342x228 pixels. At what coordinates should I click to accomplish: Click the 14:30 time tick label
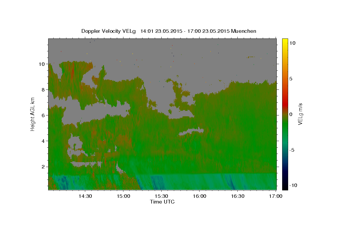pyautogui.click(x=85, y=196)
